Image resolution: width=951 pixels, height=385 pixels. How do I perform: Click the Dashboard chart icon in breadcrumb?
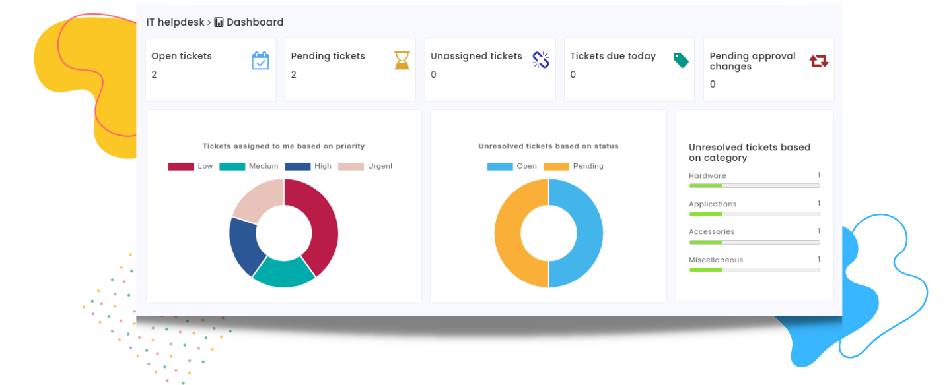pyautogui.click(x=219, y=22)
